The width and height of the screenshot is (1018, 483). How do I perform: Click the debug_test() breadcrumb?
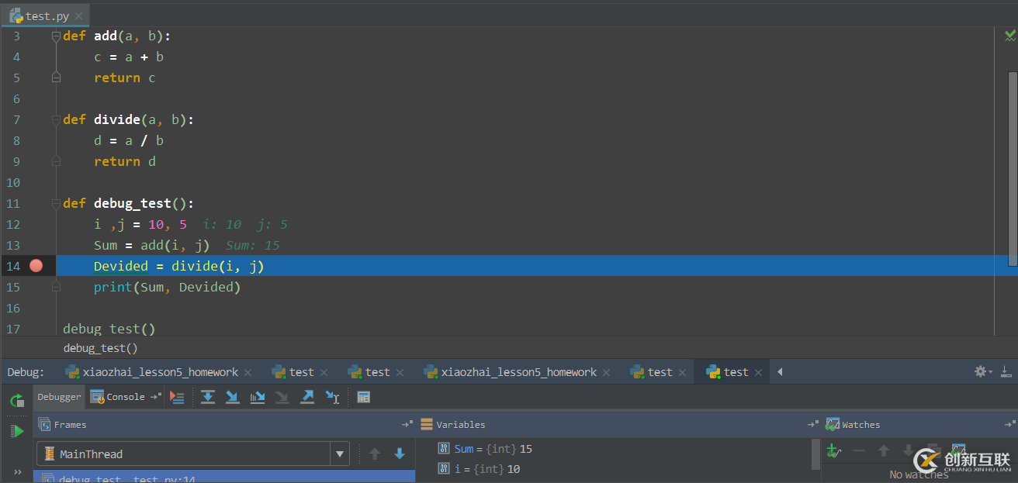point(100,348)
